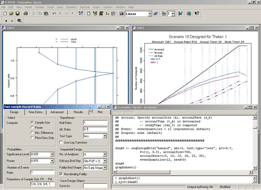Viewport: 261px width, 190px height.
Task: Click the Paste clipboard icon
Action: [x=46, y=14]
